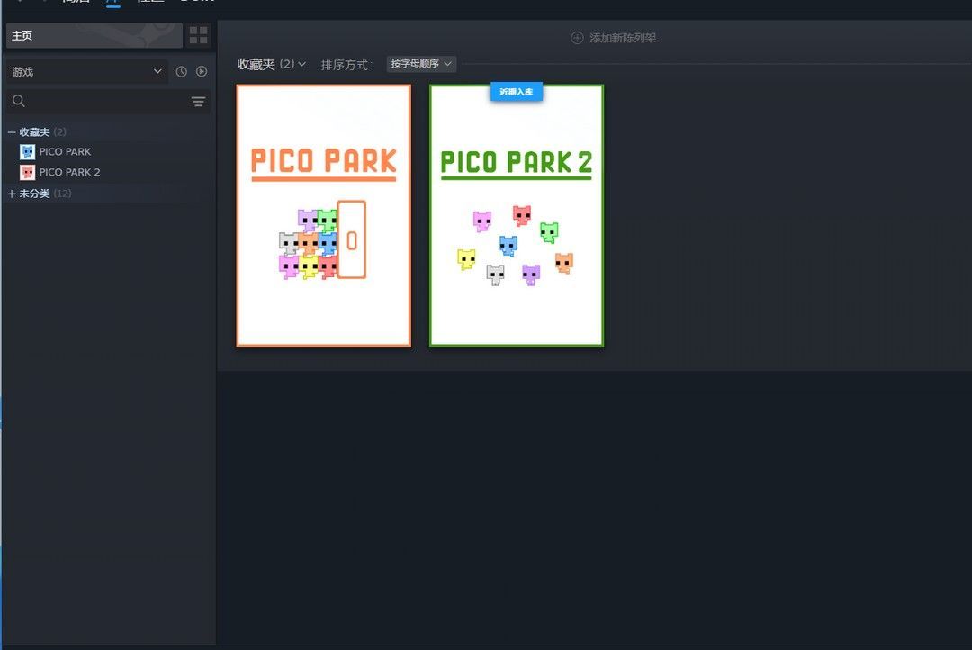
Task: Click the 添加新陈列架 text link
Action: point(623,38)
